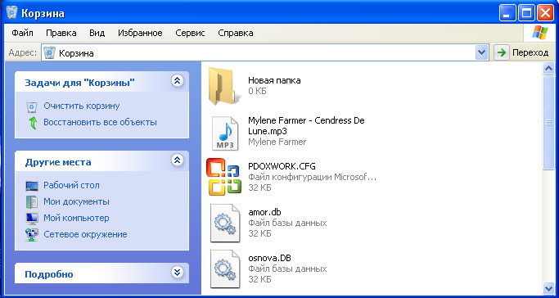This screenshot has height=298, width=559.
Task: Click the Переход go button
Action: (x=522, y=52)
